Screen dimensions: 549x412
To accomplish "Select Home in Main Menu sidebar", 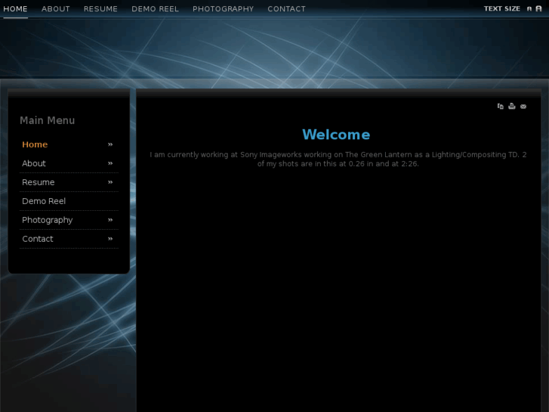I will 35,144.
